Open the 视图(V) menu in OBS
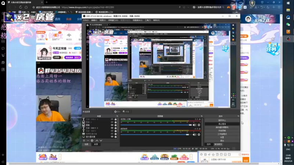This screenshot has width=294, height=165. pyautogui.click(x=103, y=20)
